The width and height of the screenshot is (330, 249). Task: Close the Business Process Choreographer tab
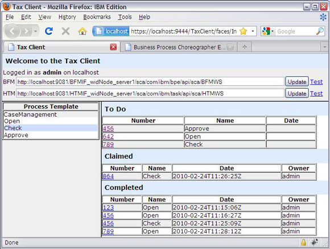[x=230, y=47]
